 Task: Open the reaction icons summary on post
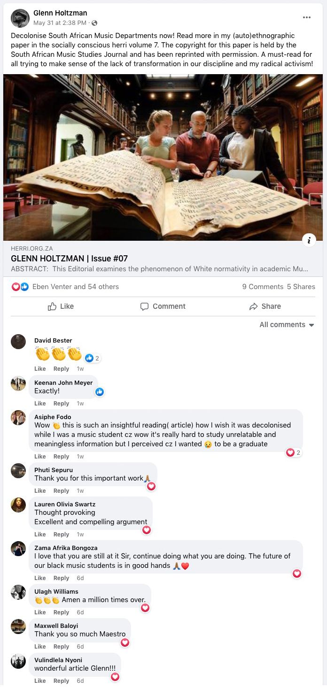tap(20, 287)
